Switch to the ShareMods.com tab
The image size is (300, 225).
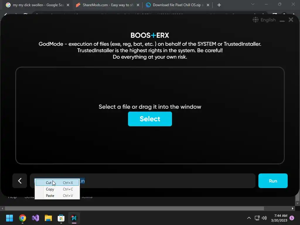pyautogui.click(x=108, y=5)
